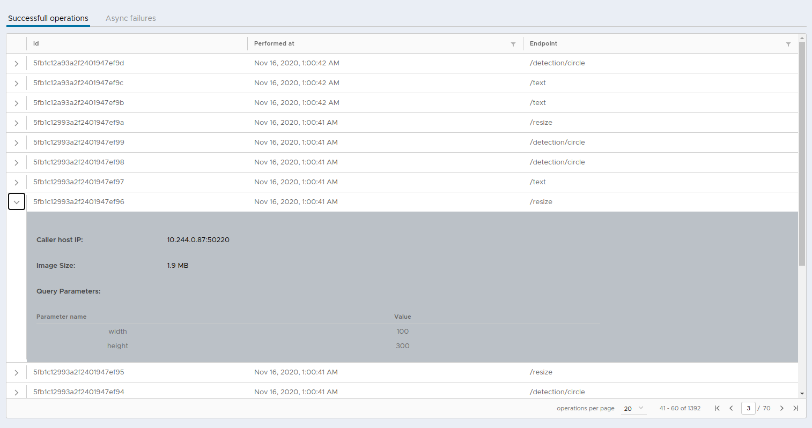Select id 5fb1c12993a2f2401947ef97 cell
Viewport: 812px width, 428px height.
78,182
